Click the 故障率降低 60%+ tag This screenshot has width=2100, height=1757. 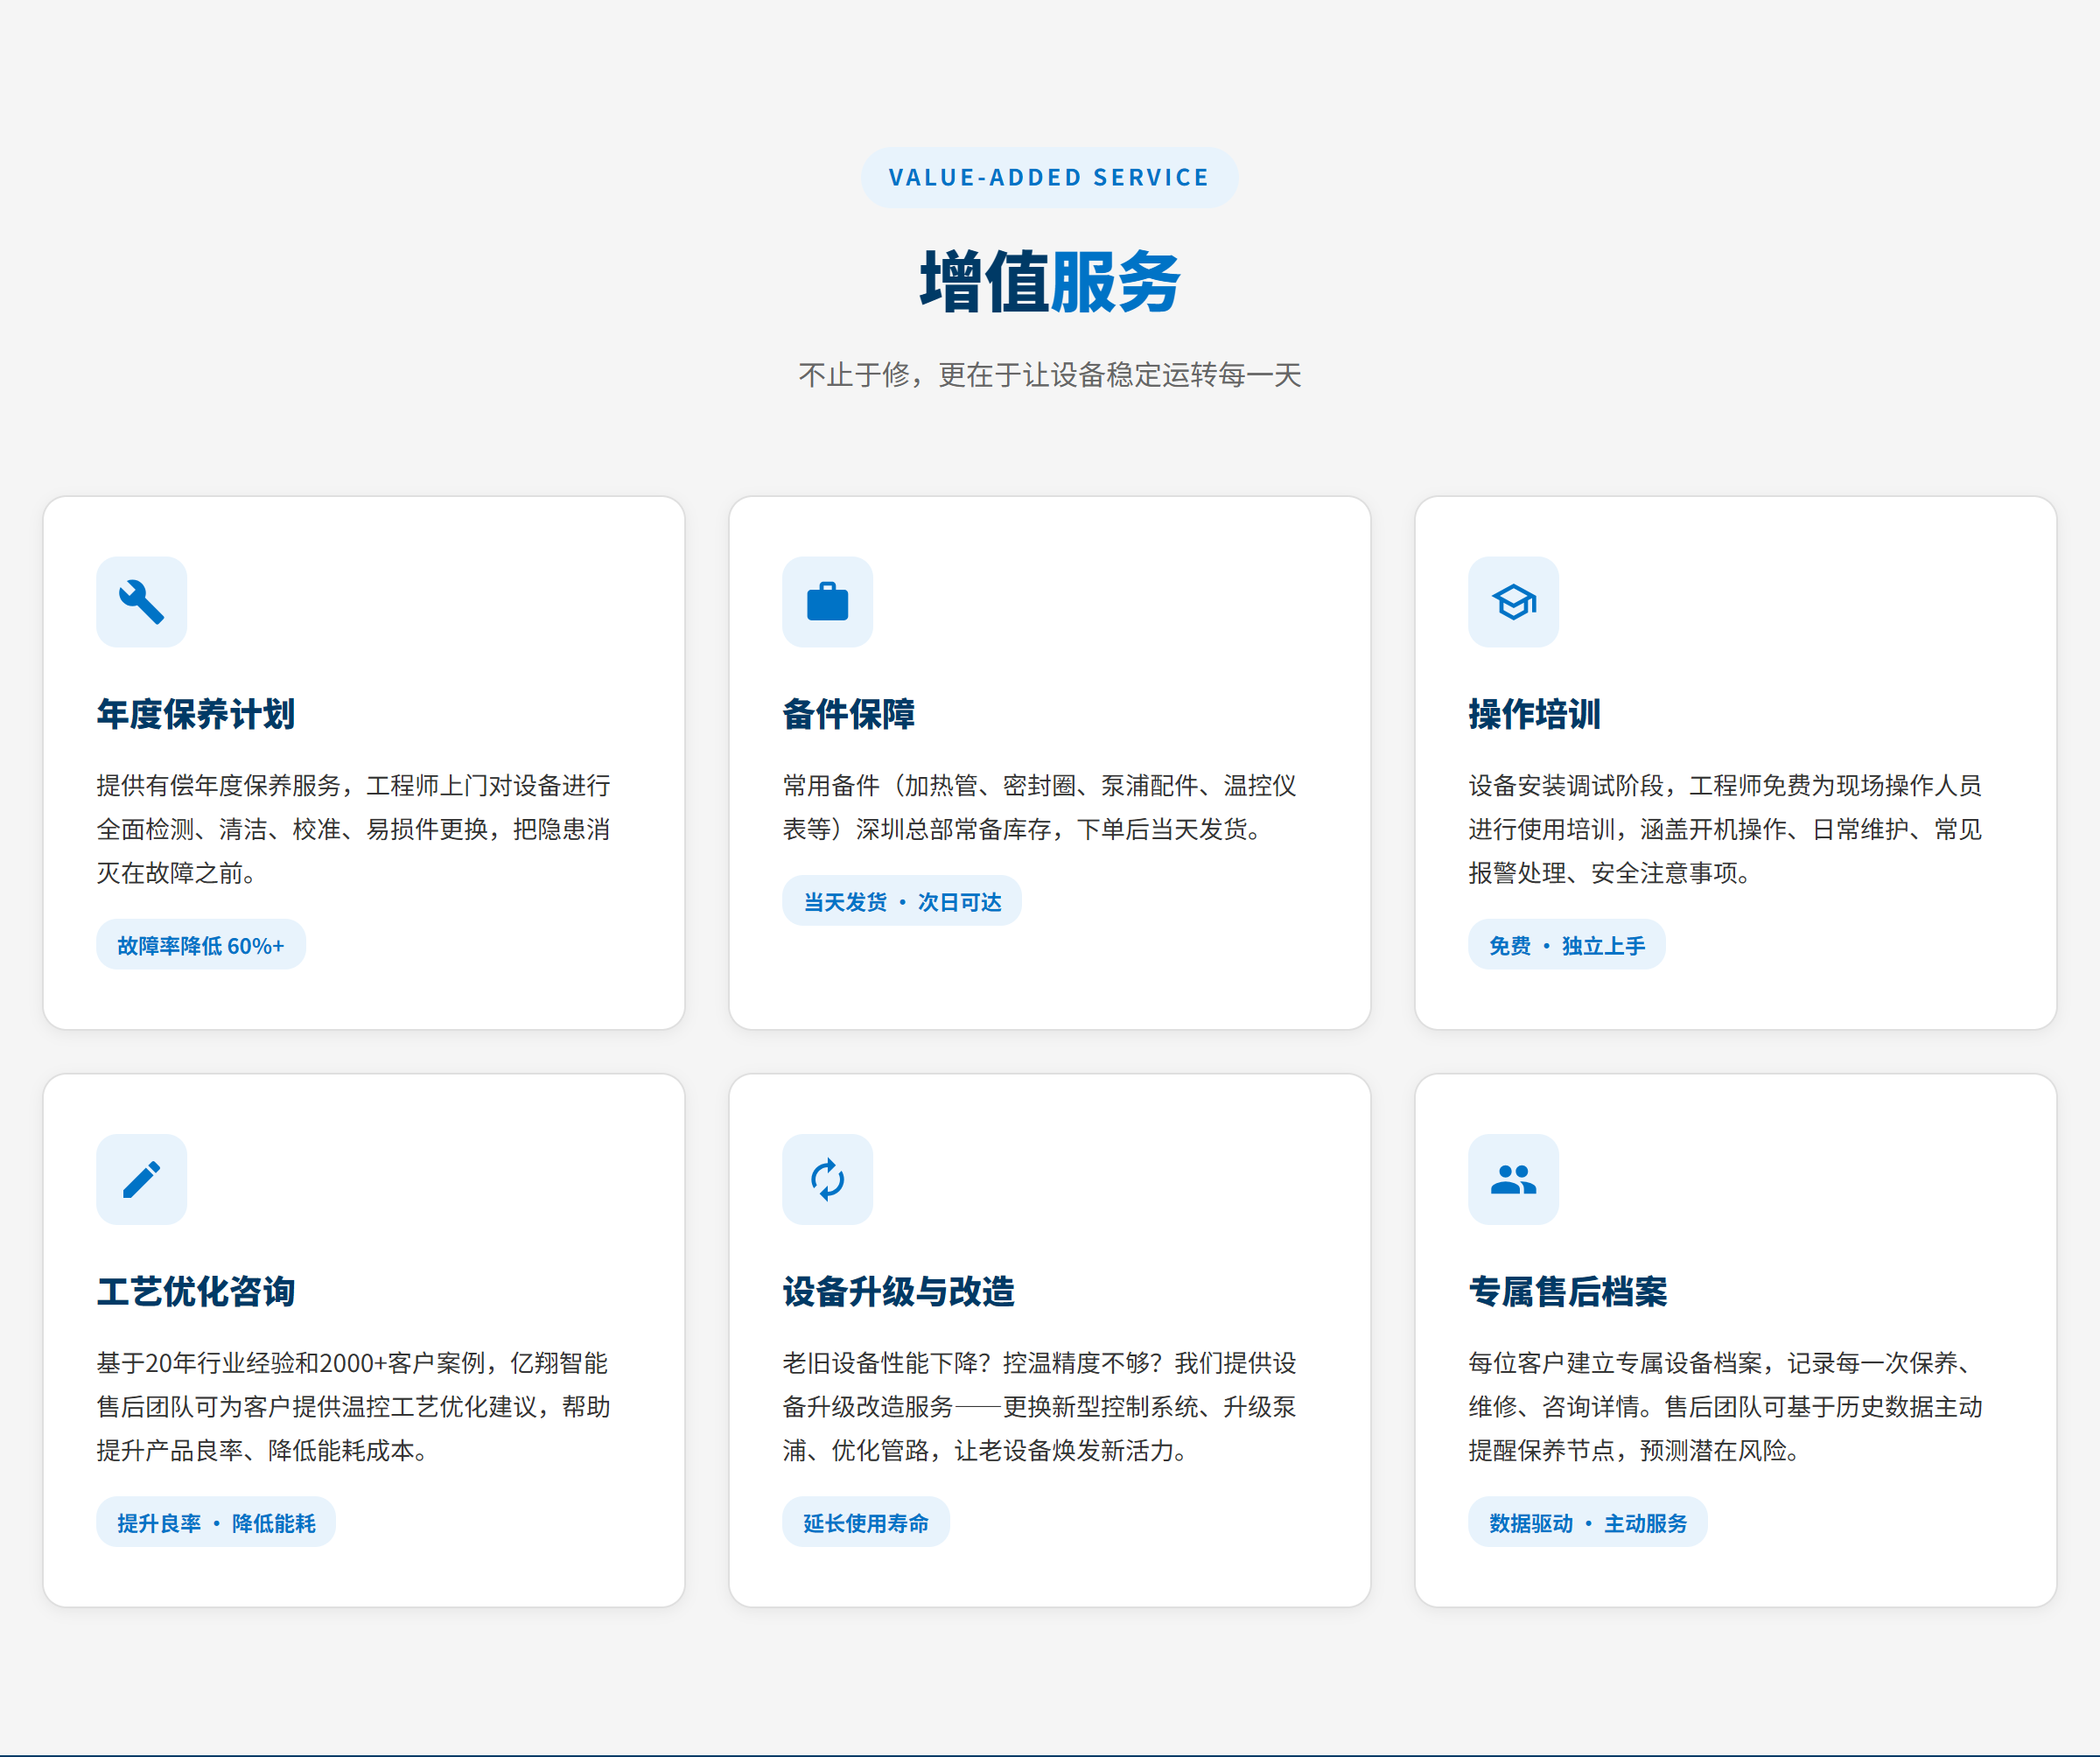click(x=201, y=945)
